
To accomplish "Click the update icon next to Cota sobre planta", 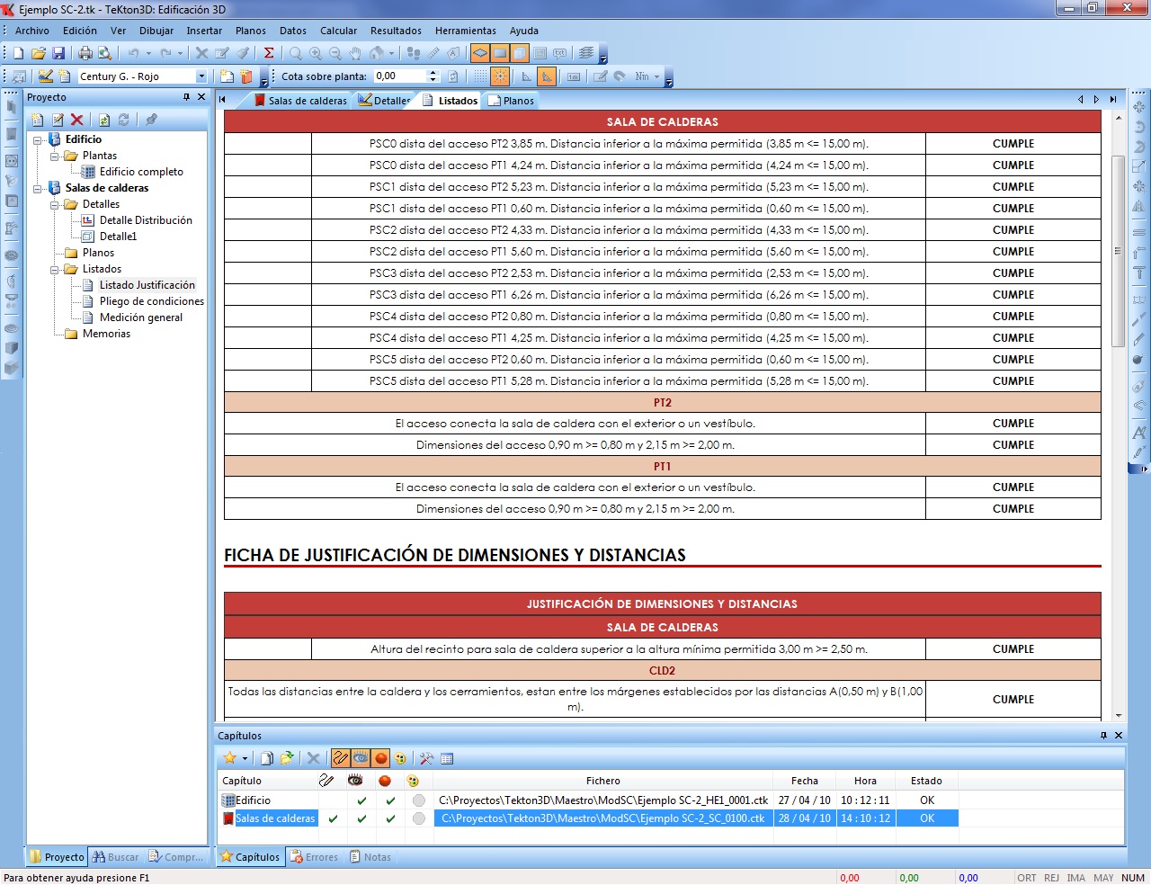I will (x=453, y=76).
